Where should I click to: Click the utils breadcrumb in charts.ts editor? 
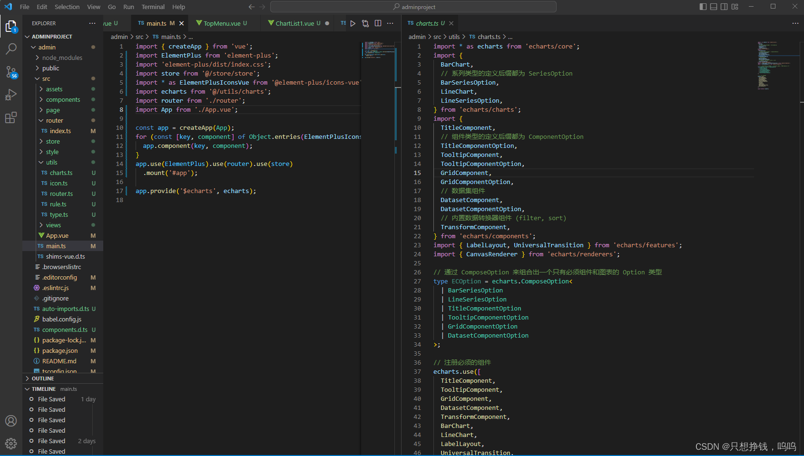(454, 37)
